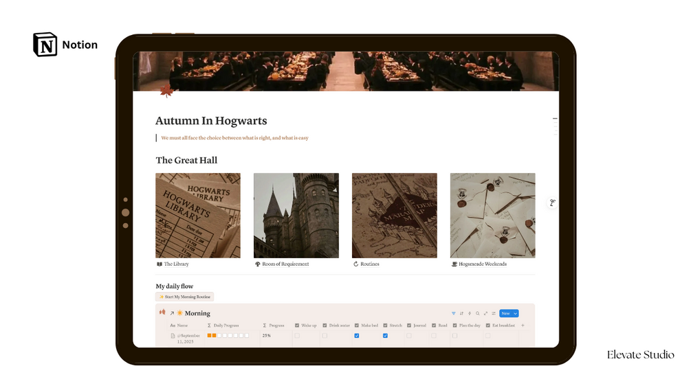Click the Hogwarts Library card image
This screenshot has height=388, width=691.
pyautogui.click(x=198, y=215)
